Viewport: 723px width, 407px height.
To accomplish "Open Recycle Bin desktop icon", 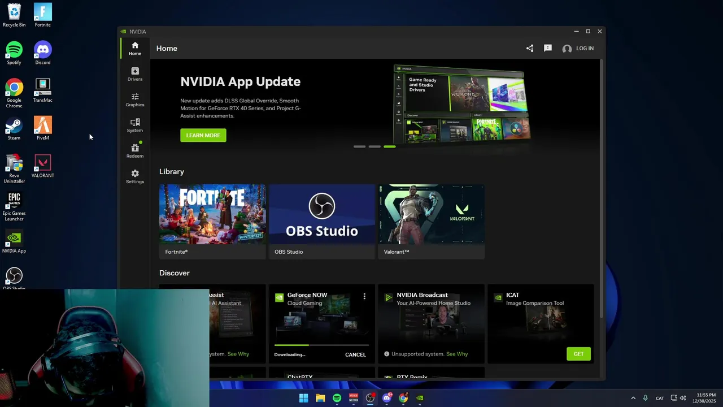I will (14, 15).
